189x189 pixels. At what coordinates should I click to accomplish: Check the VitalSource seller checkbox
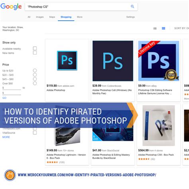coord(35,133)
